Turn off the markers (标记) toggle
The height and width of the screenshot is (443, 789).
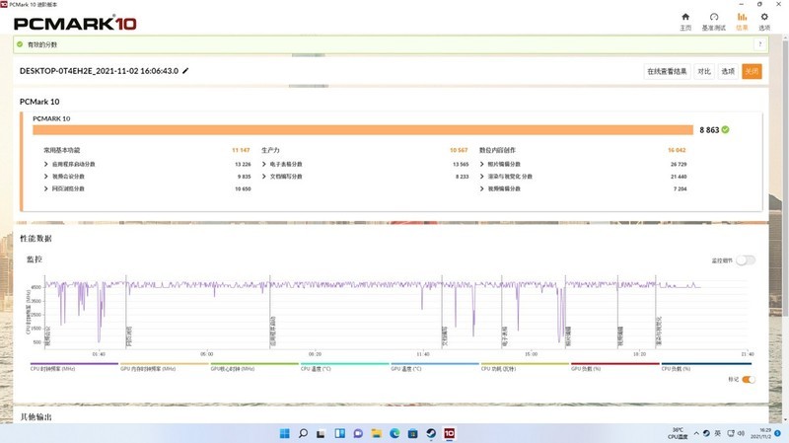[x=748, y=379]
